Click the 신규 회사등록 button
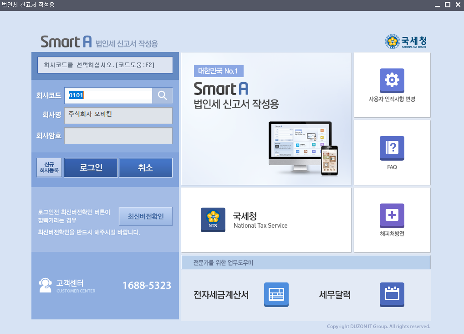The height and width of the screenshot is (334, 464). tap(49, 167)
